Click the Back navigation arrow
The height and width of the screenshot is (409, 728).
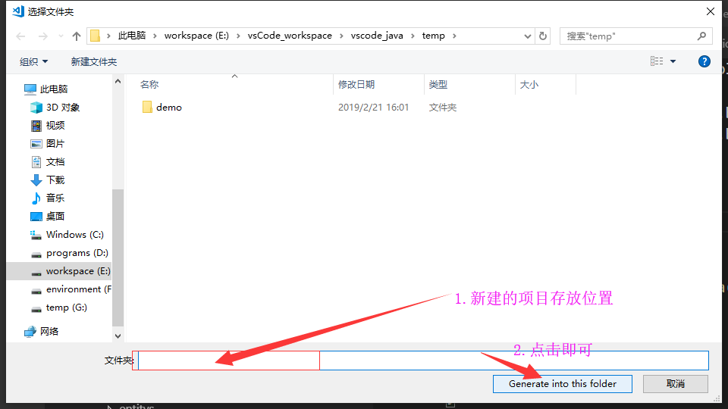pyautogui.click(x=20, y=36)
